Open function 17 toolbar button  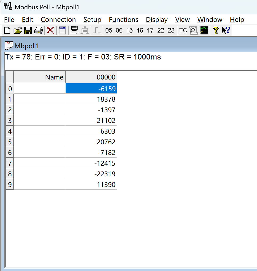click(150, 30)
